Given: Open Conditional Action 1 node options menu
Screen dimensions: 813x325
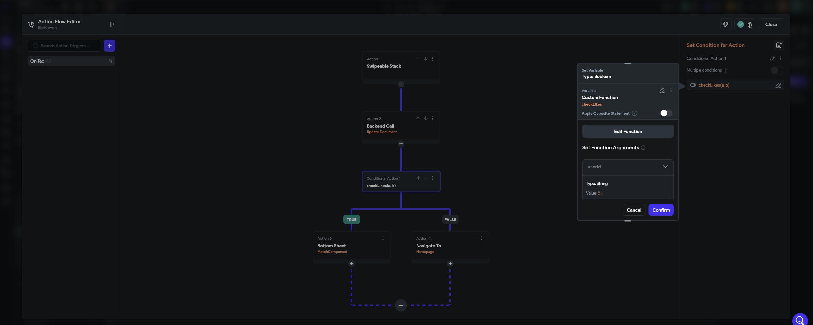Looking at the screenshot, I should (433, 178).
